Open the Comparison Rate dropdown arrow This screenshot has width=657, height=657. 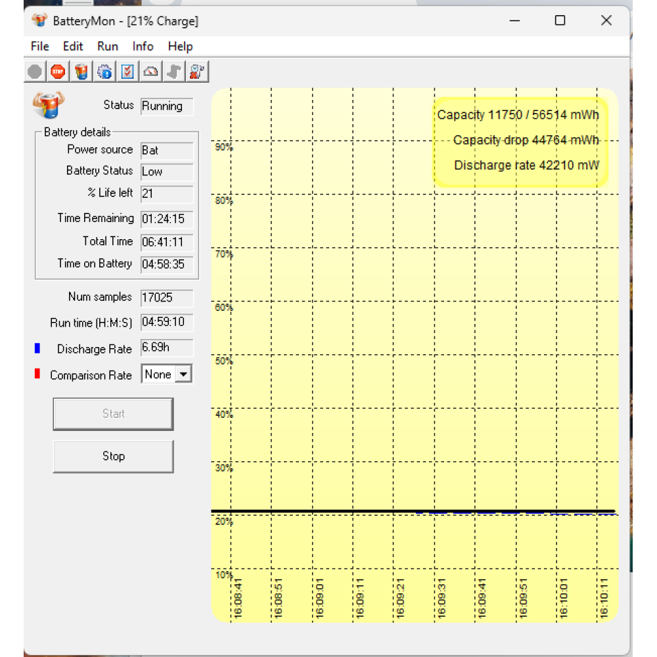[x=184, y=374]
